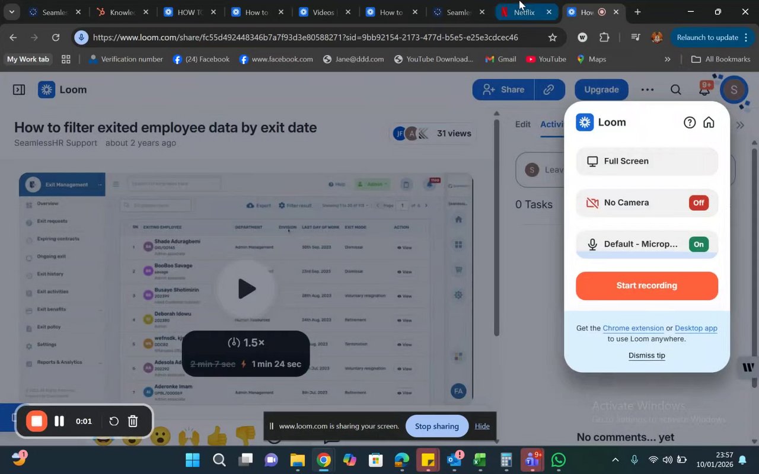Click Start recording button
This screenshot has width=759, height=474.
[x=647, y=286]
